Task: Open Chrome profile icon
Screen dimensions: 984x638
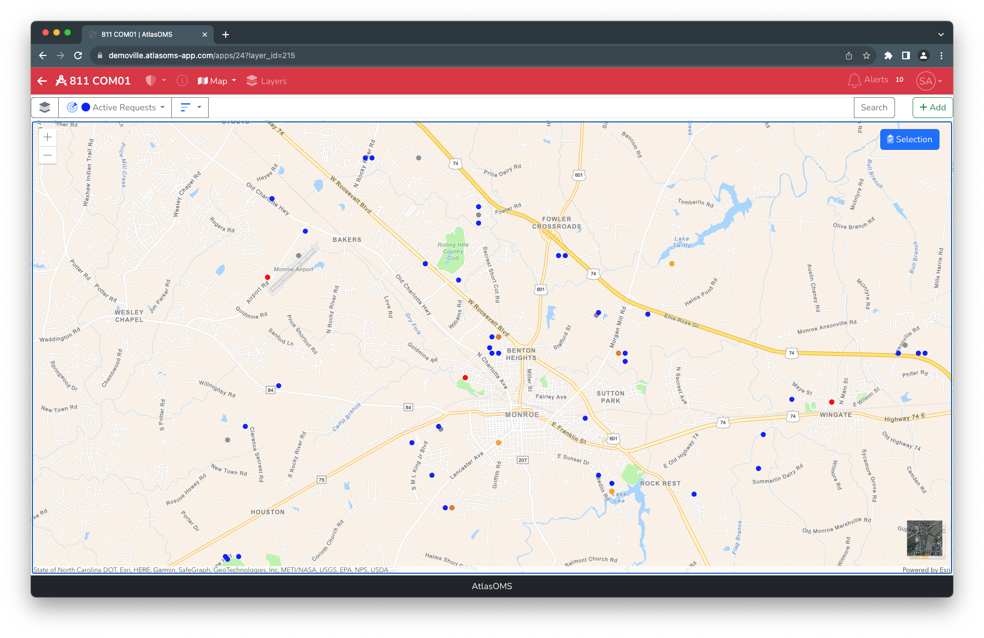Action: pyautogui.click(x=924, y=55)
